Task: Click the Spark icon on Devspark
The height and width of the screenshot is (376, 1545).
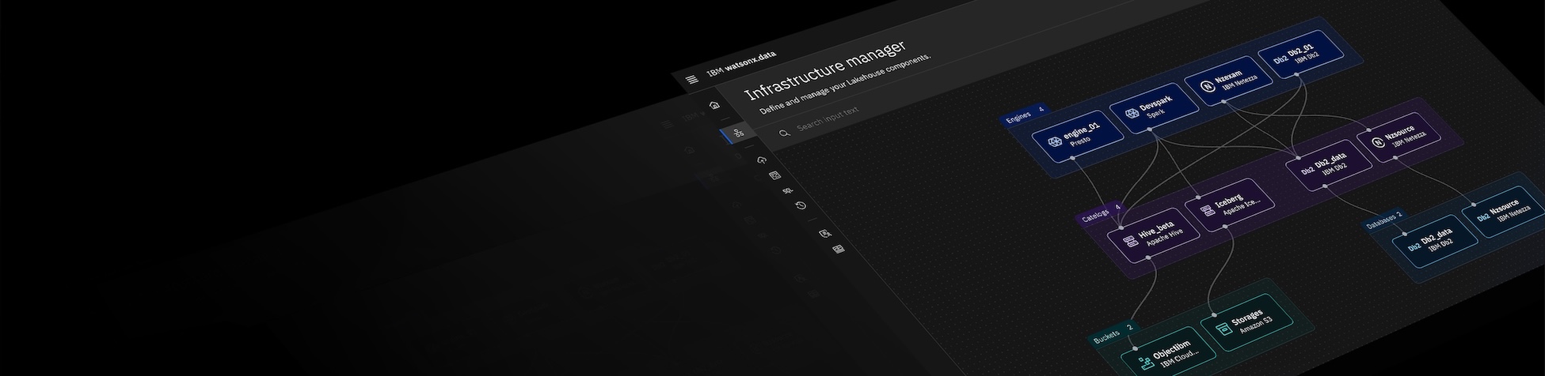Action: [x=1132, y=115]
